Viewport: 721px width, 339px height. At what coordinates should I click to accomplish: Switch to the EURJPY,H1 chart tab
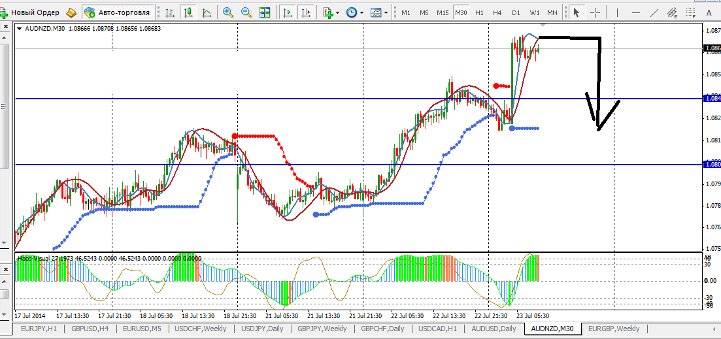(41, 329)
